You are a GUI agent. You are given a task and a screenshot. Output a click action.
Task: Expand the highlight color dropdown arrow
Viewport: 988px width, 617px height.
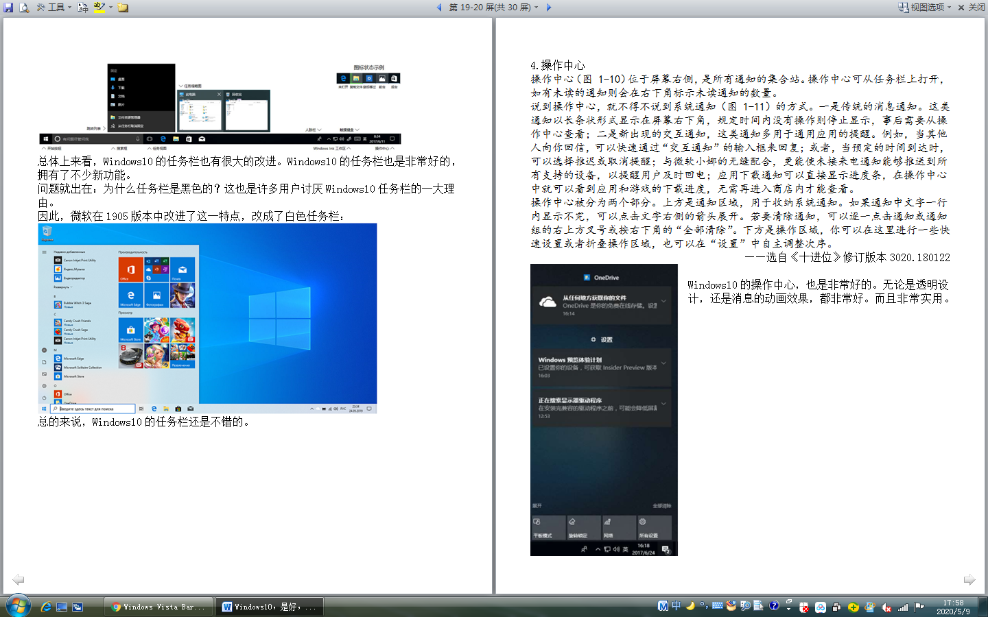coord(110,8)
